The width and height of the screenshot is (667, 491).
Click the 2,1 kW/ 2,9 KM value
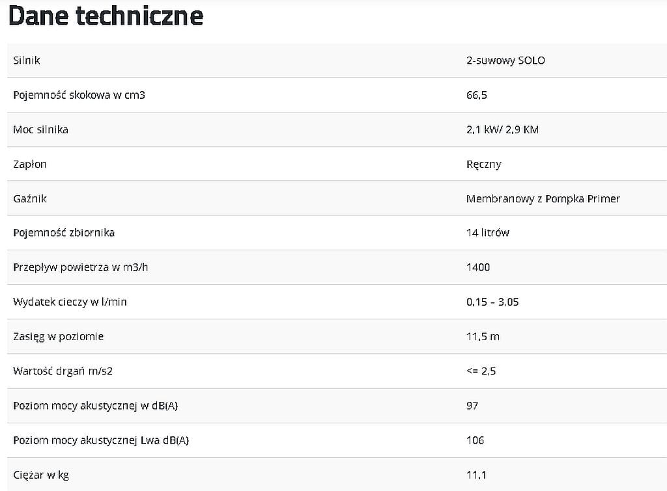[x=502, y=129]
